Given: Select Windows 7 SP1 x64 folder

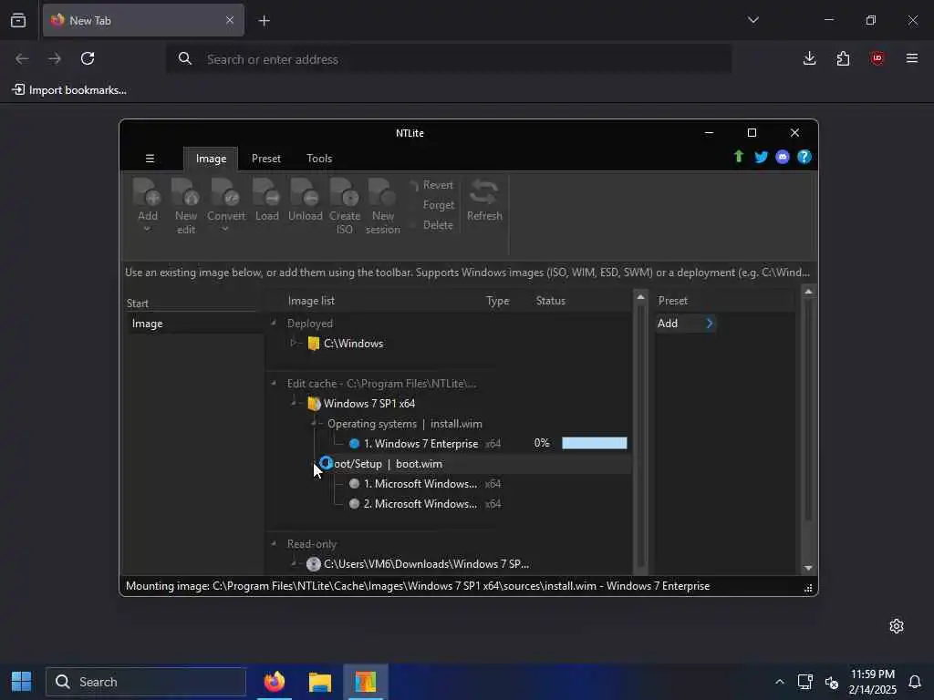Looking at the screenshot, I should (368, 404).
